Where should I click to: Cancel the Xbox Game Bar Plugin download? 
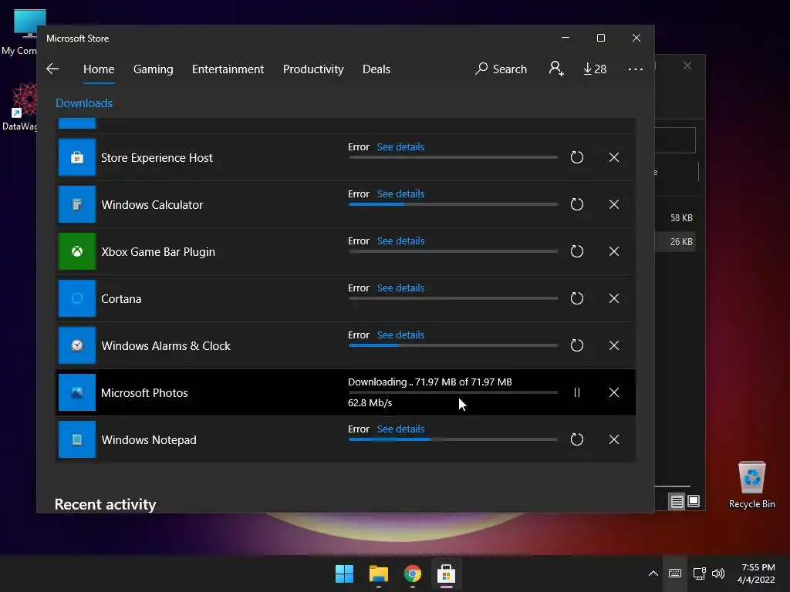coord(613,251)
